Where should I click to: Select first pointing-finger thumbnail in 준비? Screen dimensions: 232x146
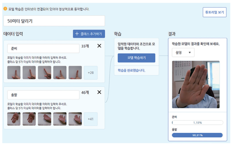[x=14, y=73]
